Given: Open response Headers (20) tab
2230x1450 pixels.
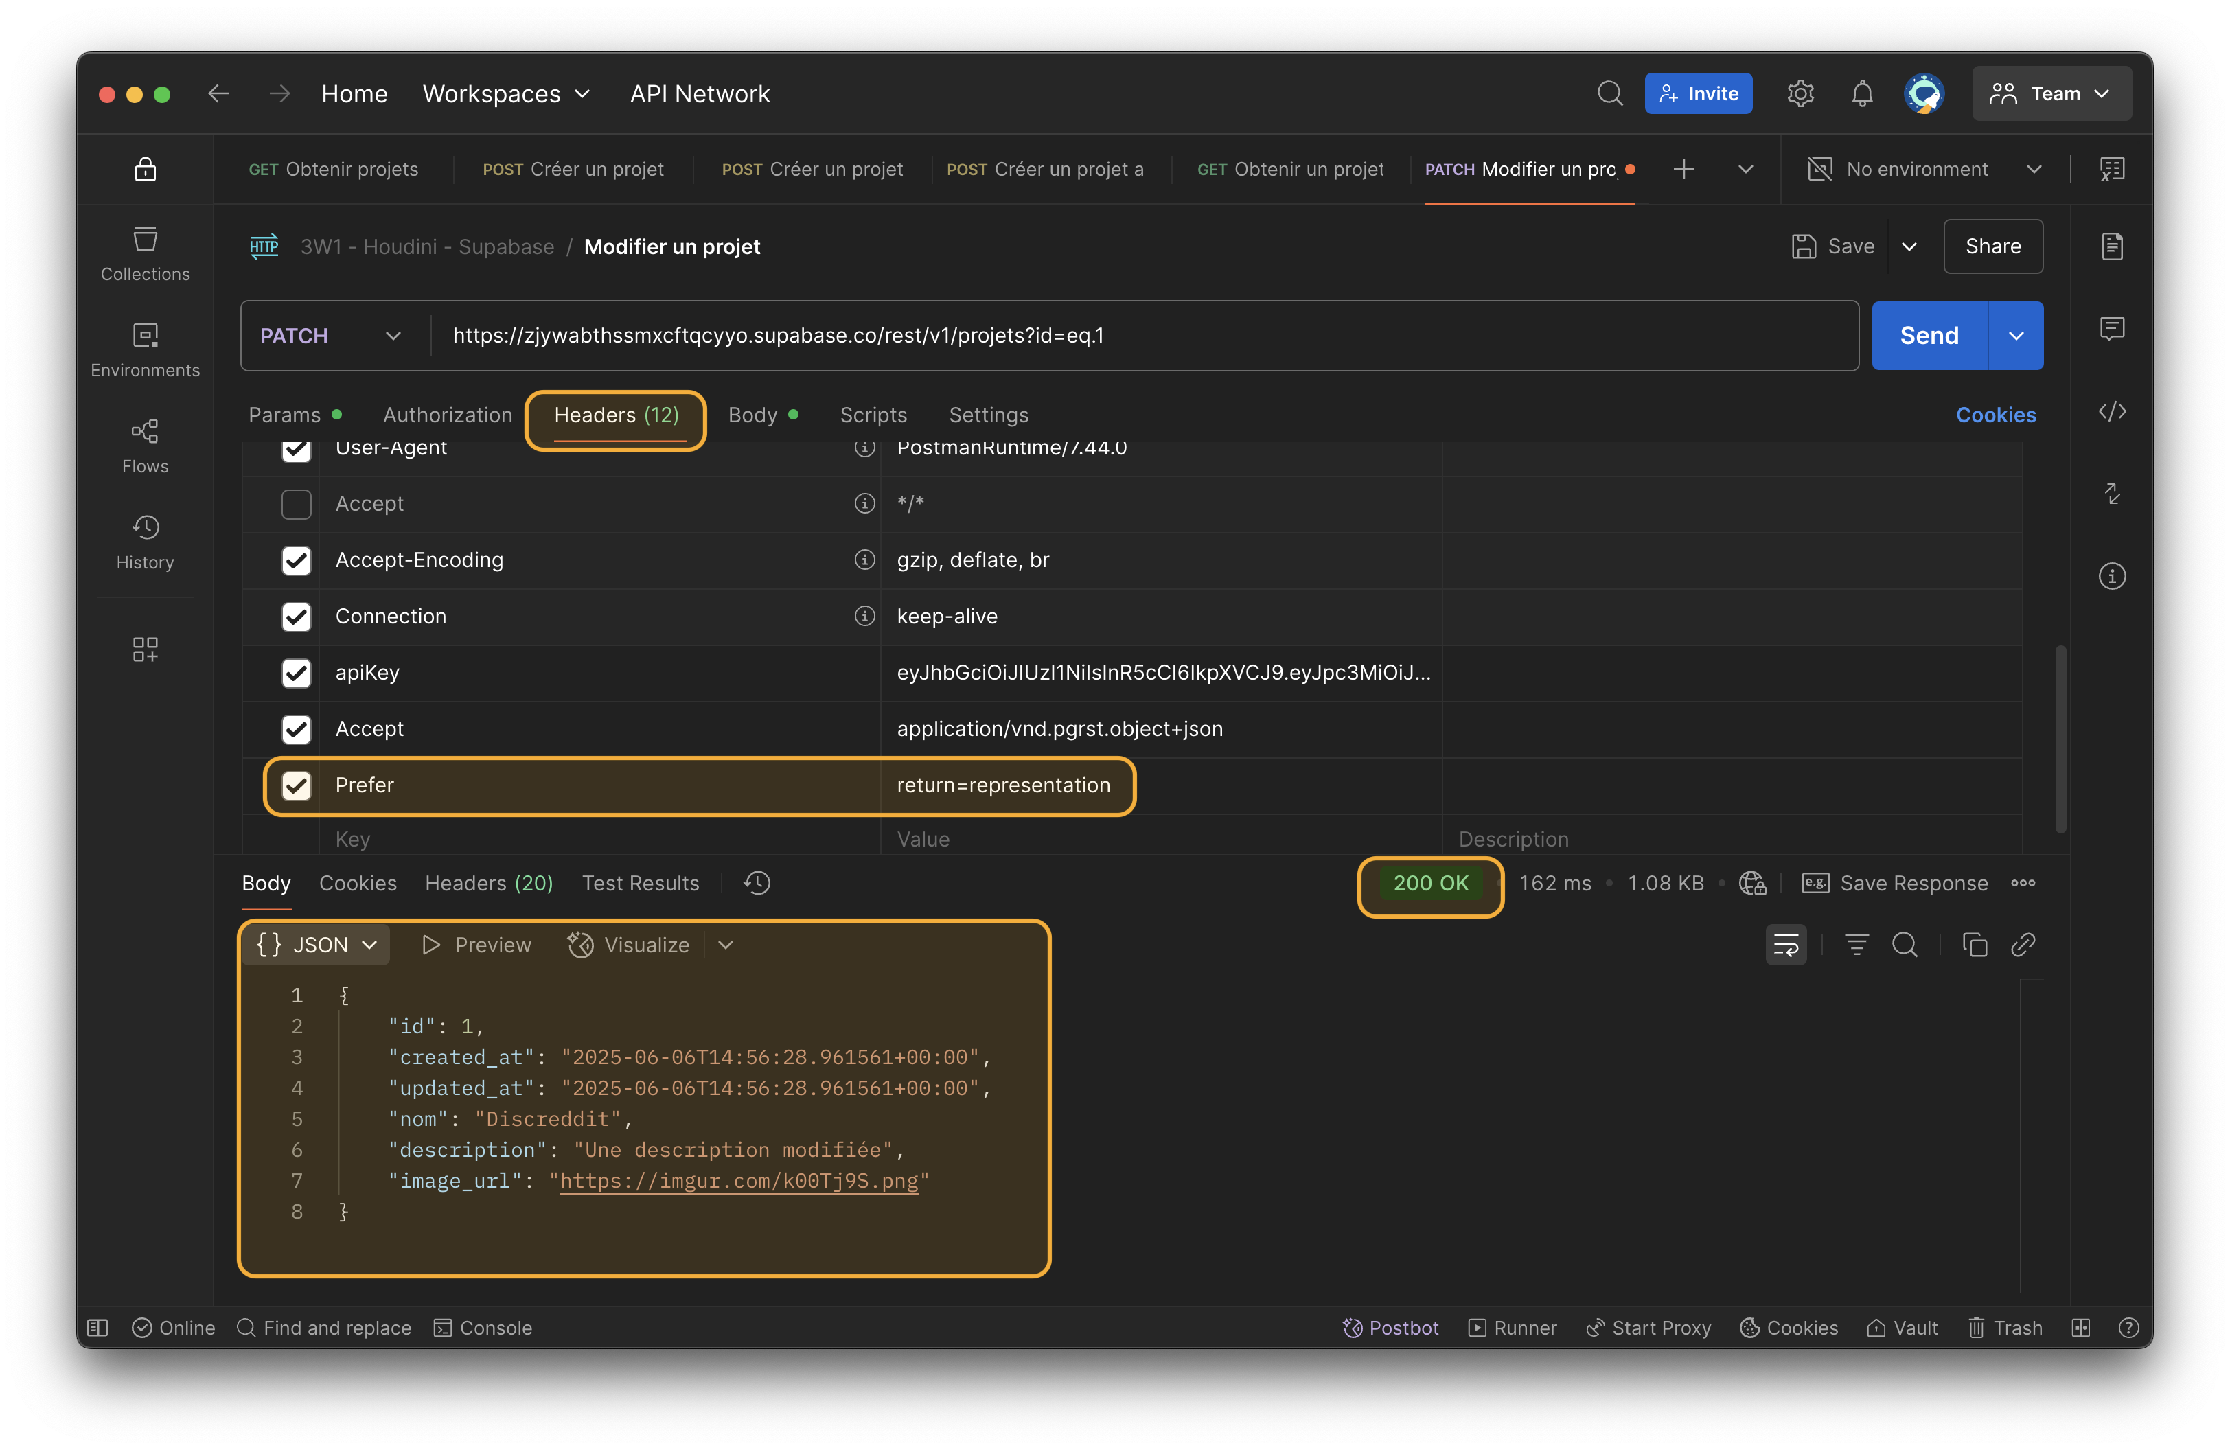Looking at the screenshot, I should (488, 884).
